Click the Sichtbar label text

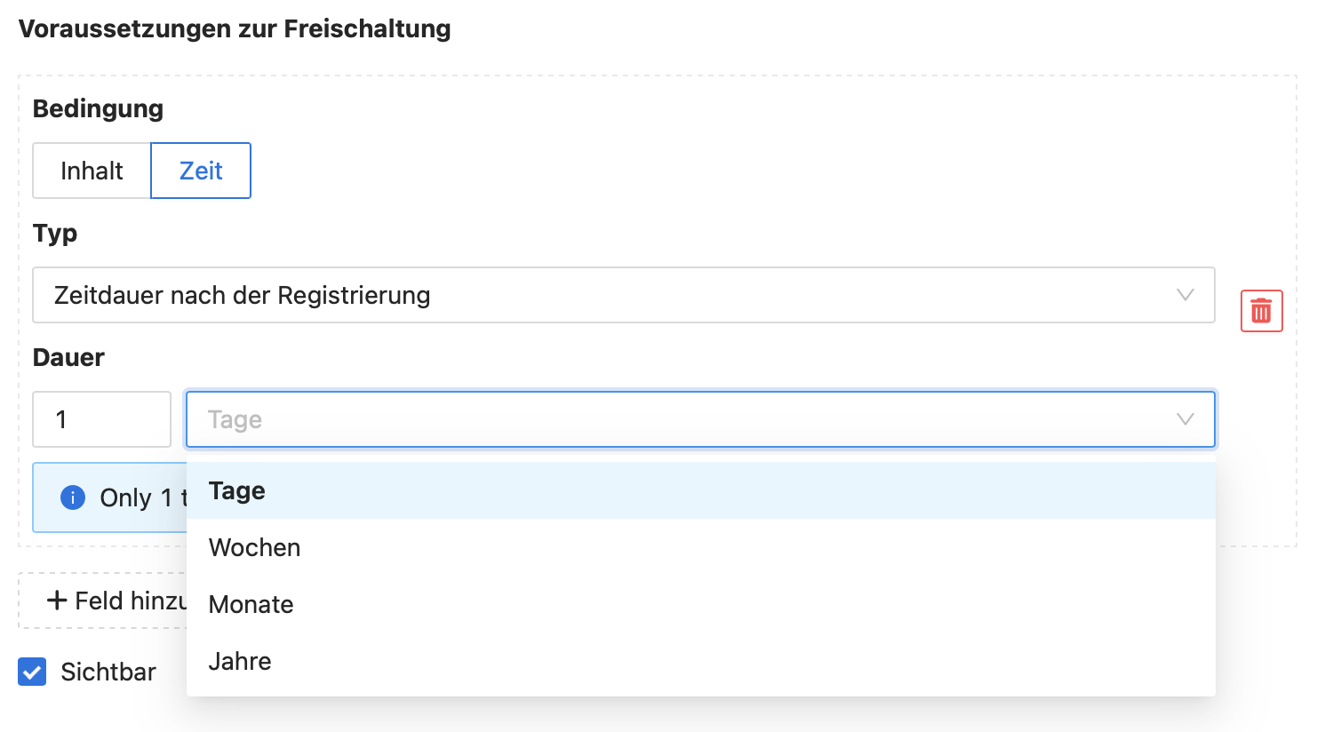point(108,672)
